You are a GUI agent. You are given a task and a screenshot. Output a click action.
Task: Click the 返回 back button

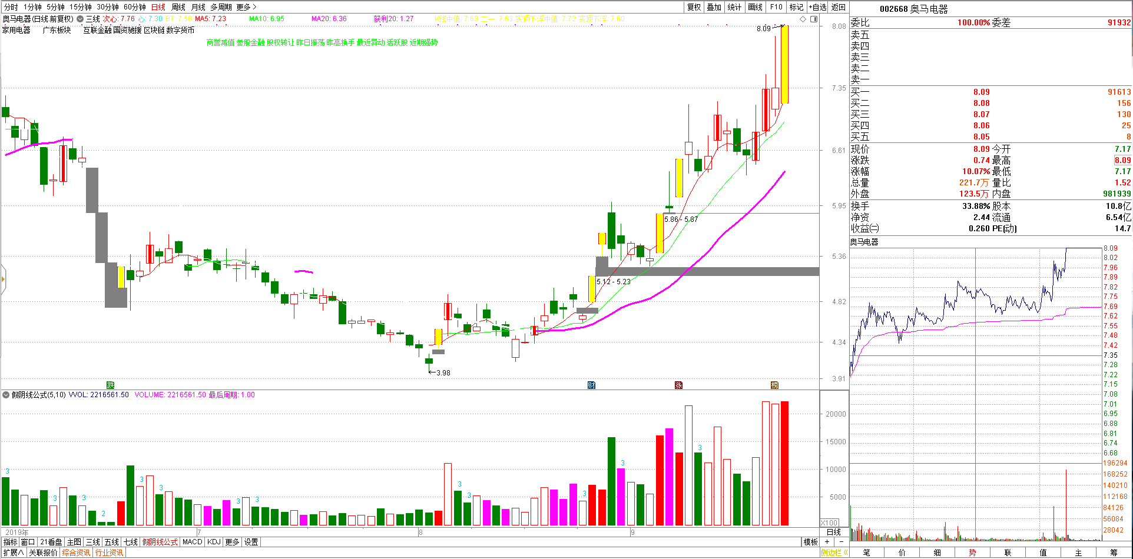click(839, 7)
